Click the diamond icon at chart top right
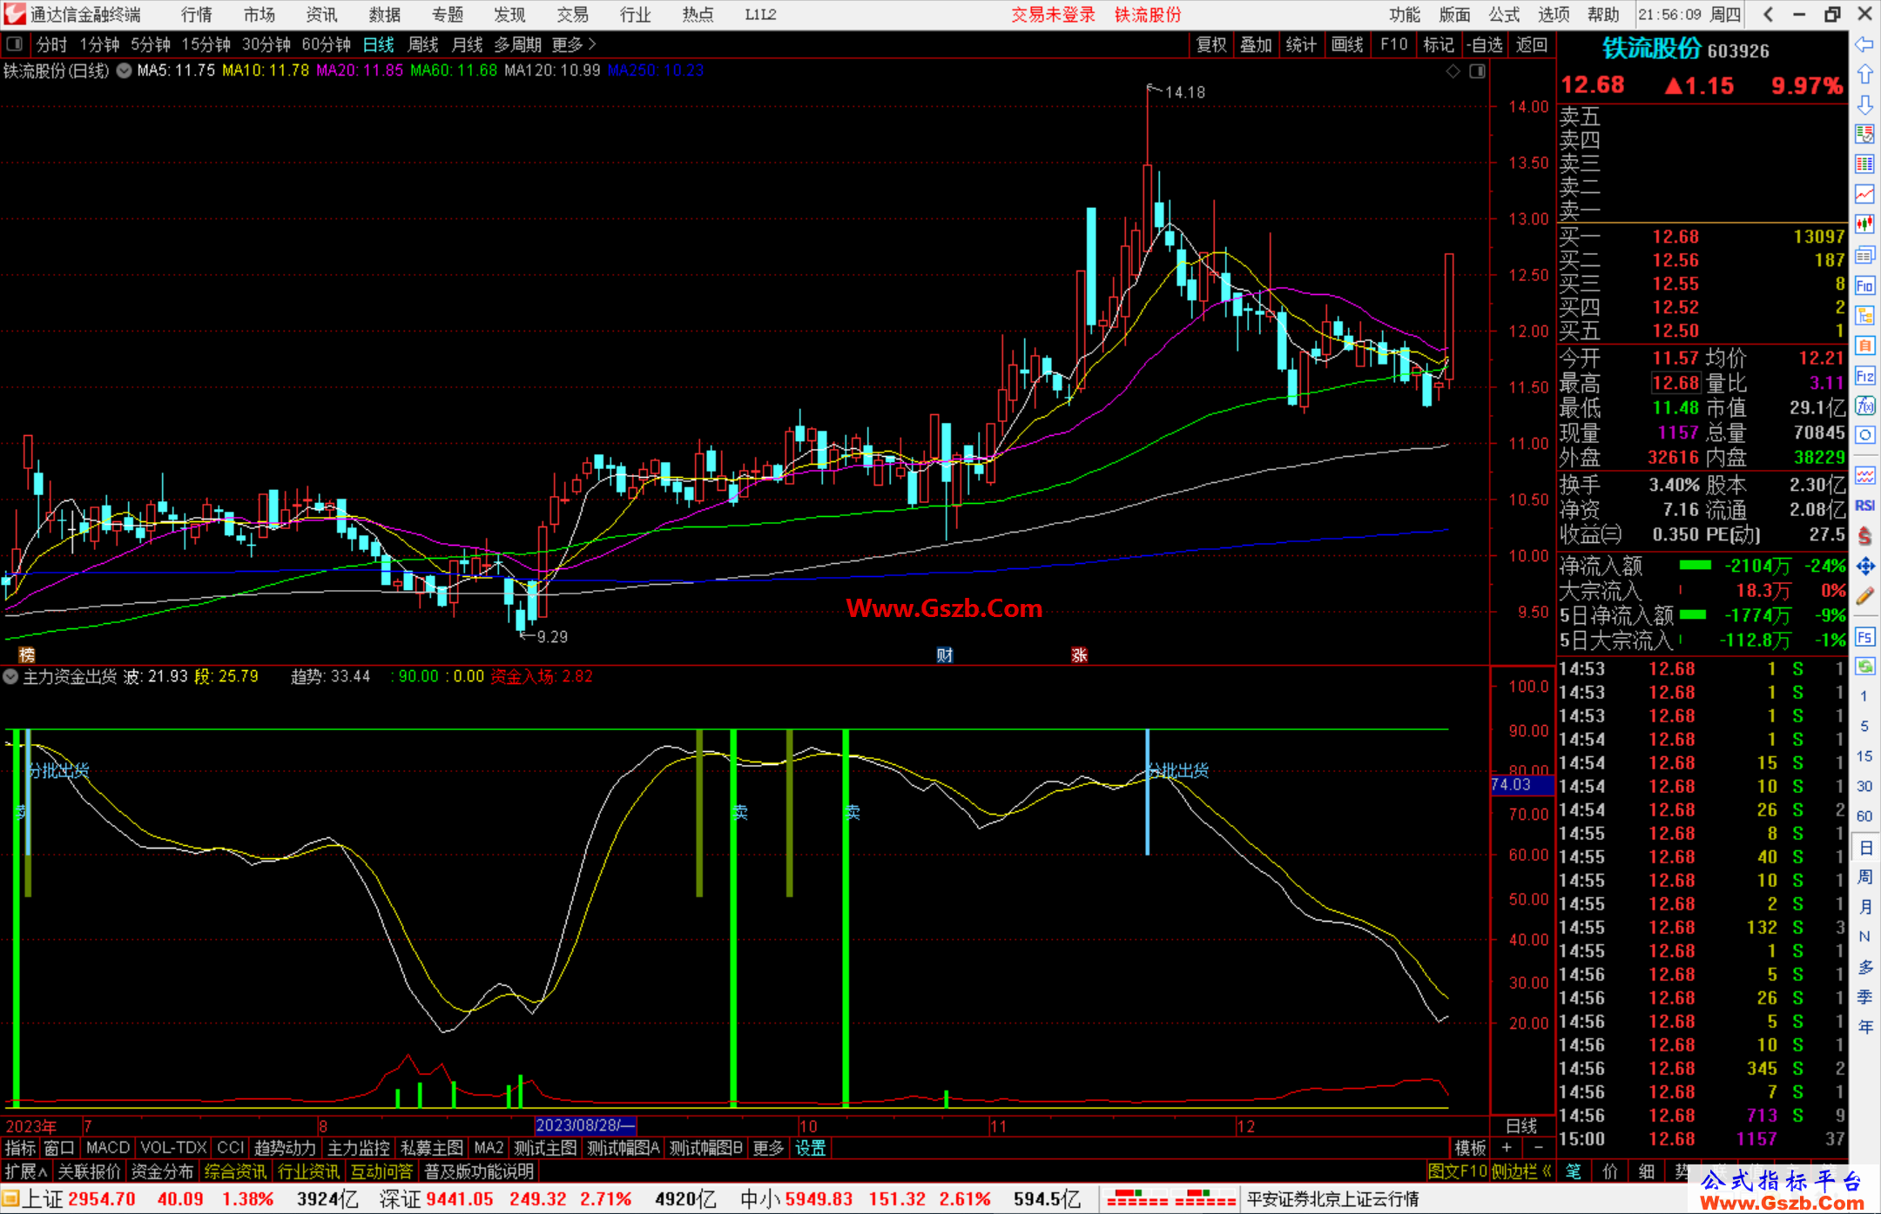 point(1453,71)
